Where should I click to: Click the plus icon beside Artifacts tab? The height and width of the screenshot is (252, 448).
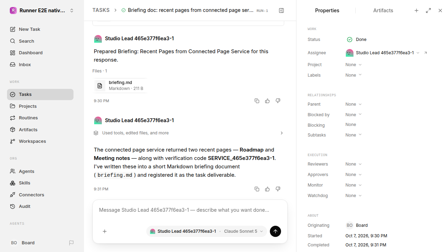click(x=416, y=10)
